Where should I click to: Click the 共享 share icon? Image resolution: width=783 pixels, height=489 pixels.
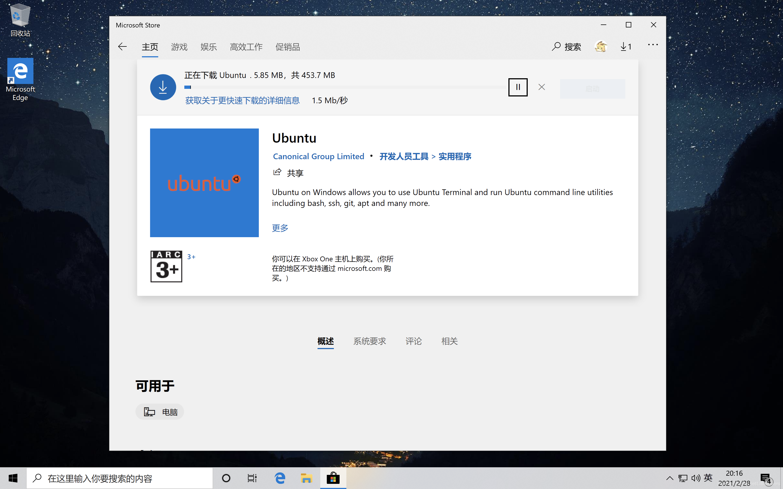click(x=277, y=172)
